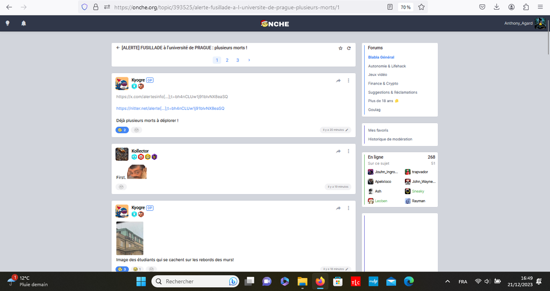Screen dimensions: 550x291
Task: Toggle the reaction with count 2
Action: coord(122,130)
